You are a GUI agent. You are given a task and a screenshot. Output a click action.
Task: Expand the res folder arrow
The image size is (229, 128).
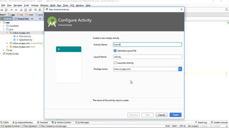point(4,50)
